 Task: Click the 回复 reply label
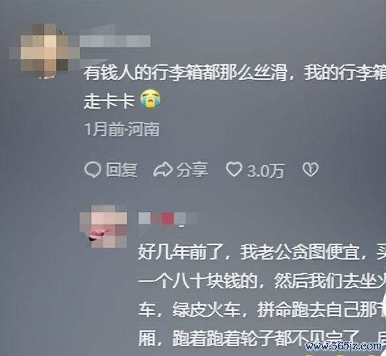click(x=122, y=170)
